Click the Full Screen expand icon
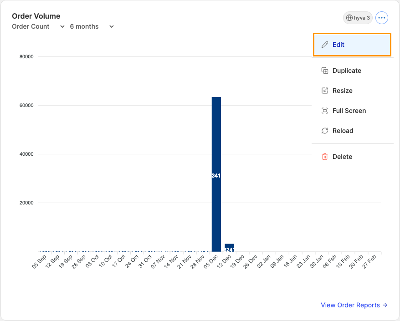The image size is (400, 321). pyautogui.click(x=324, y=111)
